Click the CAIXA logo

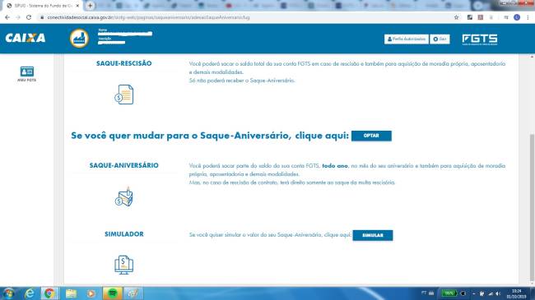pyautogui.click(x=26, y=38)
